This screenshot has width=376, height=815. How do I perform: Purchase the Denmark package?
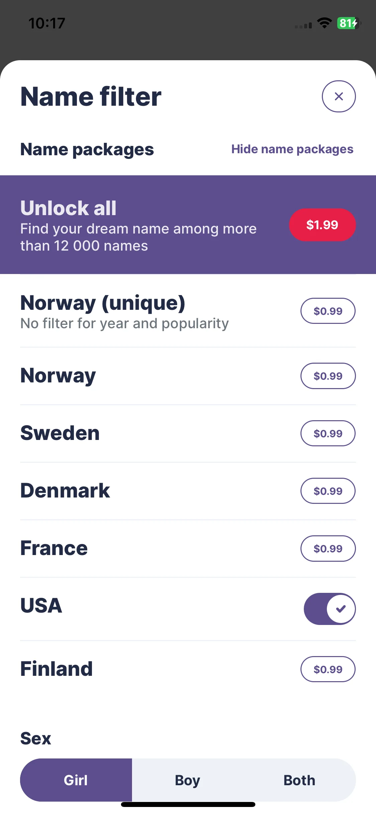[x=328, y=491]
